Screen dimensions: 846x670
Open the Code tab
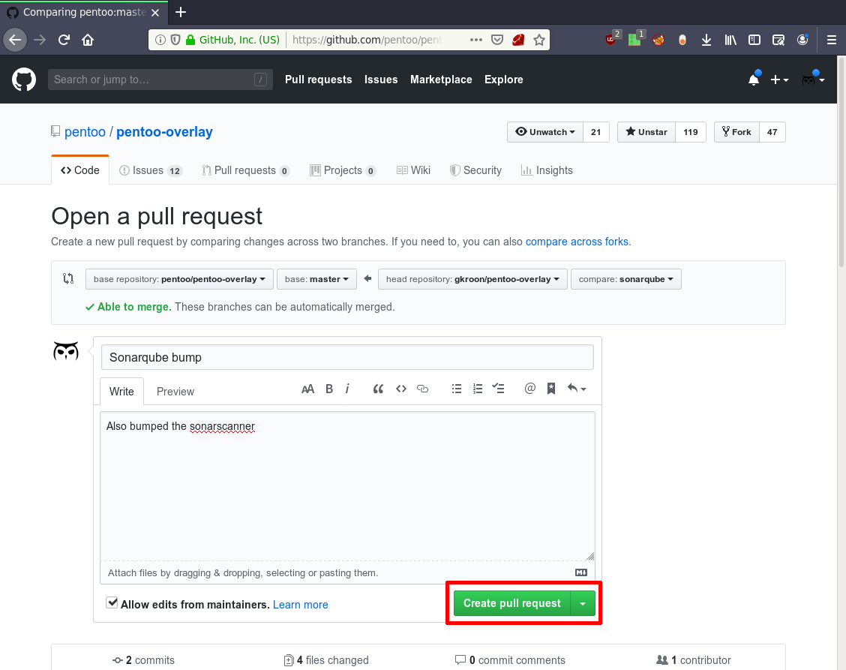(80, 170)
